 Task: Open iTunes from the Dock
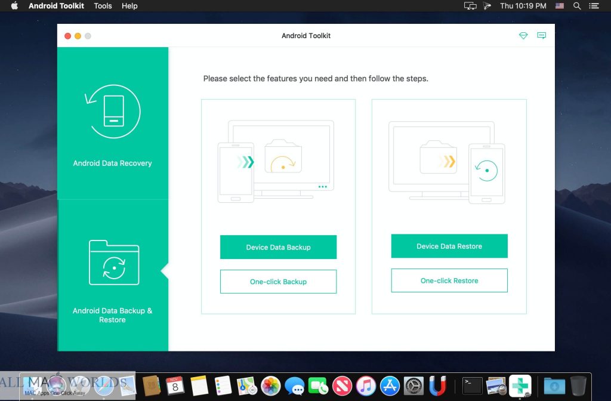tap(366, 386)
